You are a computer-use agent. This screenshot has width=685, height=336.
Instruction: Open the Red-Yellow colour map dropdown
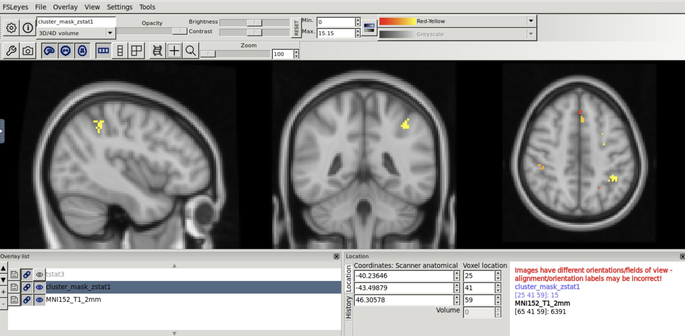pos(531,21)
